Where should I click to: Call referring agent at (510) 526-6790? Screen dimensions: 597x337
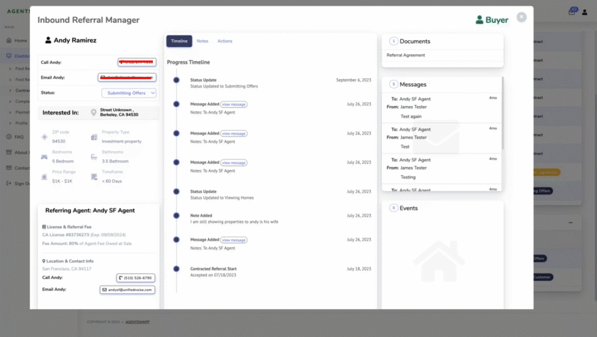coord(135,278)
